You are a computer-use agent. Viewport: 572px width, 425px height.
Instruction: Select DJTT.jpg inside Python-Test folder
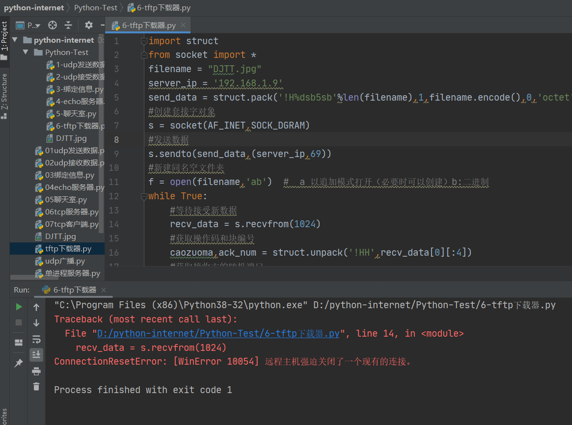point(67,138)
